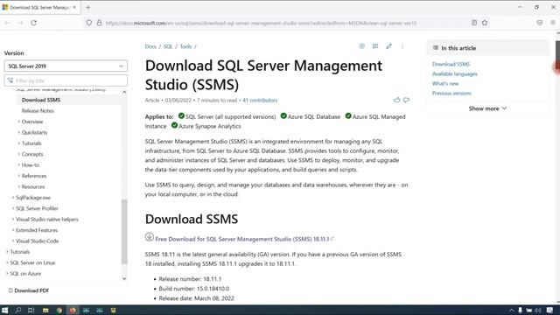Click Free Download for SSMS 18.11.1 link
560x315 pixels.
[242, 239]
